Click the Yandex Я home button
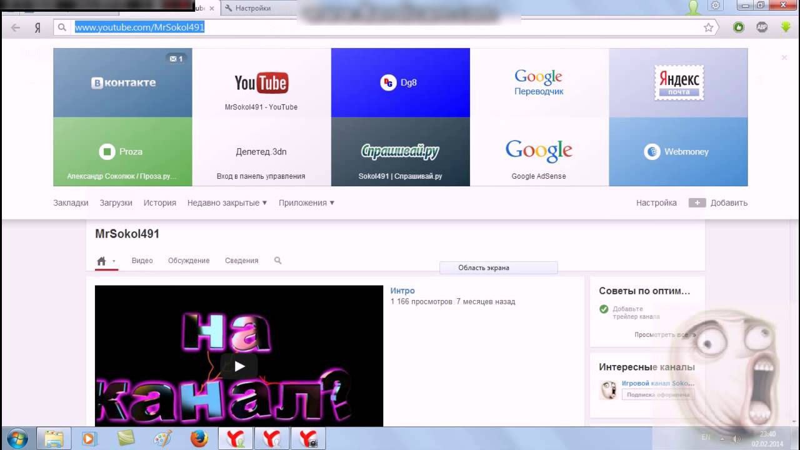Screen dimensions: 800x450 pyautogui.click(x=37, y=27)
